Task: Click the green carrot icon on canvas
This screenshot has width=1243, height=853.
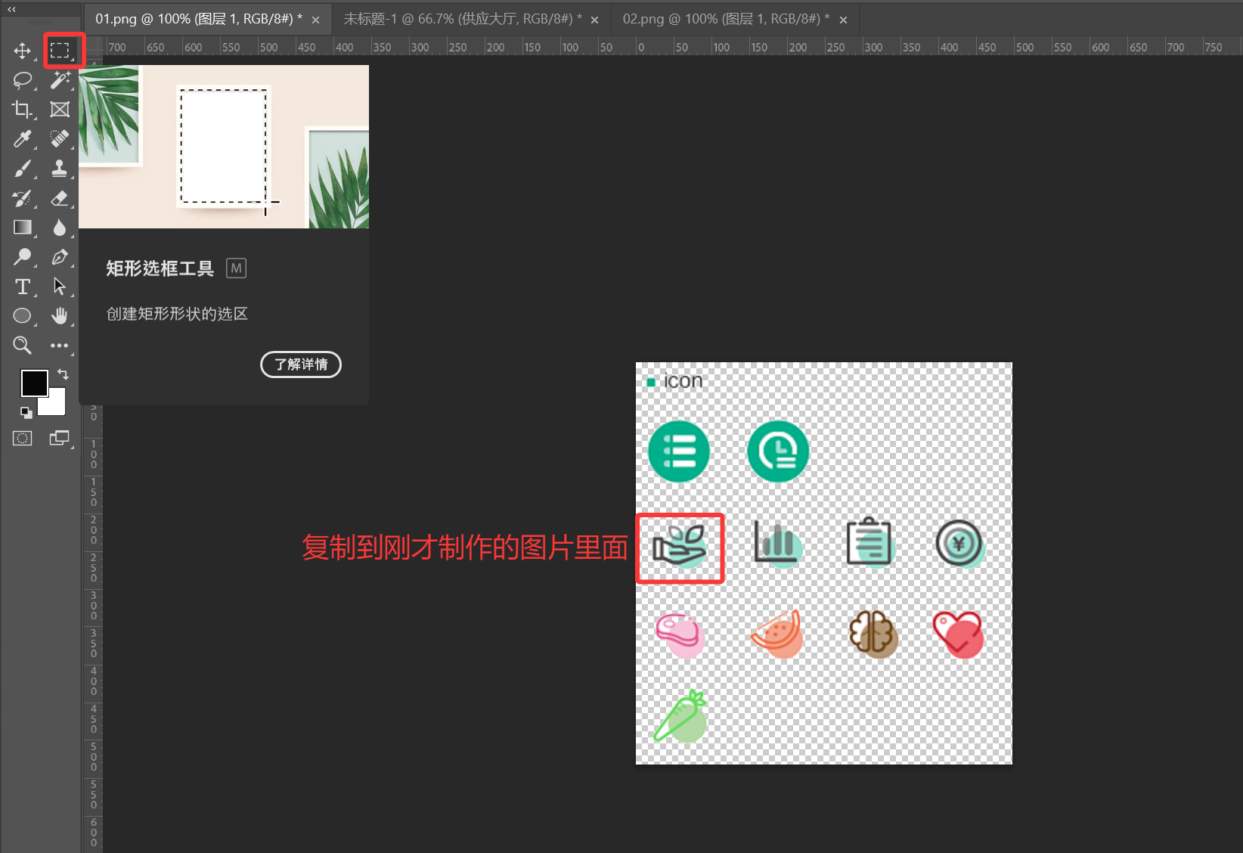Action: coord(680,716)
